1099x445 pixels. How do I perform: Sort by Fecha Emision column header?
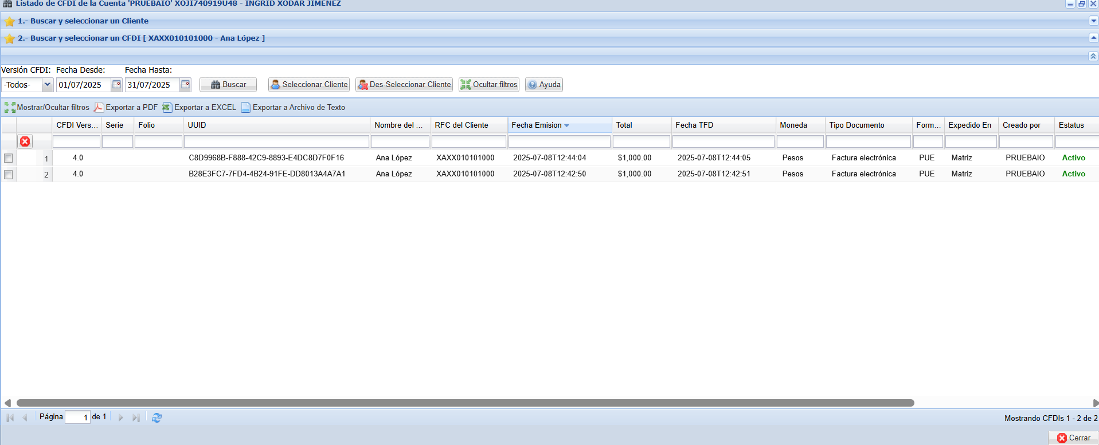(x=537, y=125)
